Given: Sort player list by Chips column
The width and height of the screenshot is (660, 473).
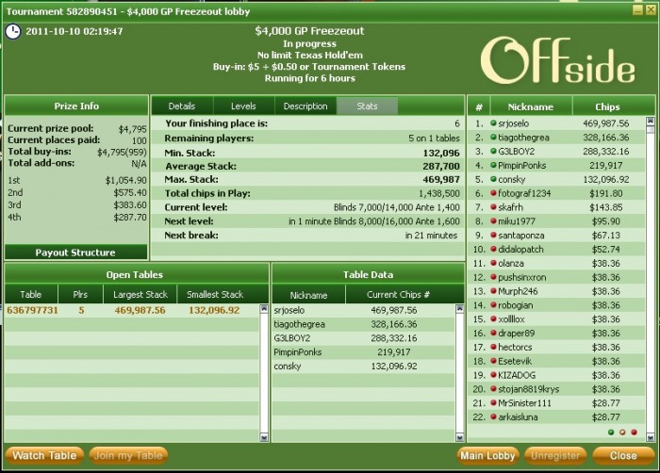Looking at the screenshot, I should [x=607, y=106].
